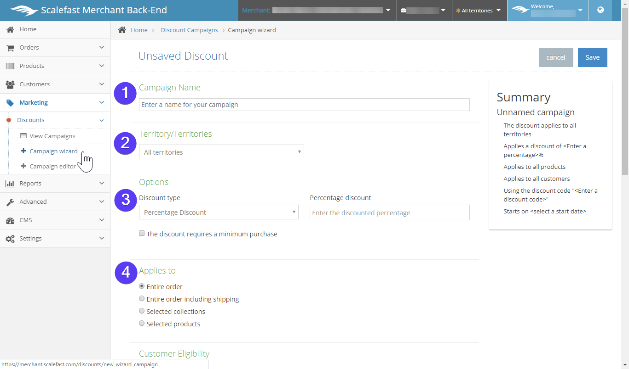Image resolution: width=629 pixels, height=369 pixels.
Task: Open the Discount type dropdown
Action: point(219,212)
